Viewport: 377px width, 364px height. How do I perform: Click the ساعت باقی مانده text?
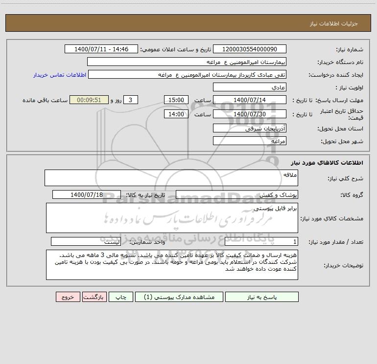[45, 100]
